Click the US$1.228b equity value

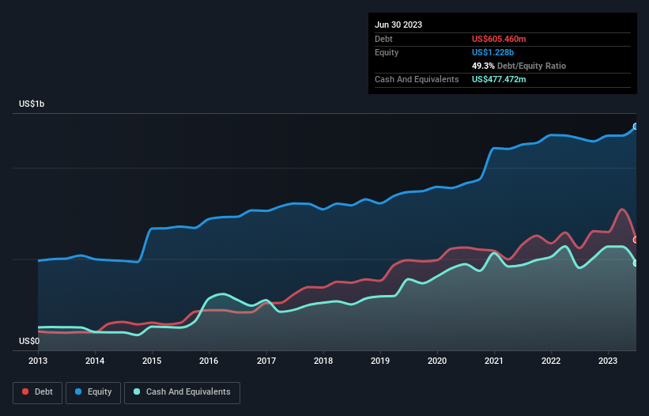[x=492, y=52]
